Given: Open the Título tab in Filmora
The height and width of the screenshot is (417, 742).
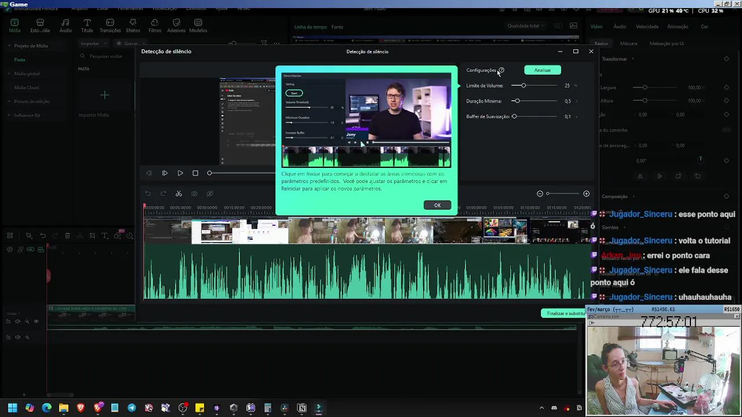Looking at the screenshot, I should (x=87, y=25).
